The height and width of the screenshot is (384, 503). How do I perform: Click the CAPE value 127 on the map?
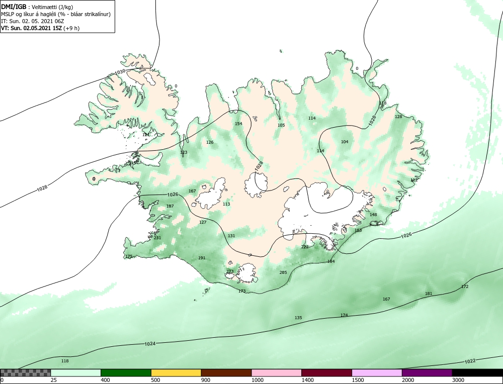(x=203, y=223)
